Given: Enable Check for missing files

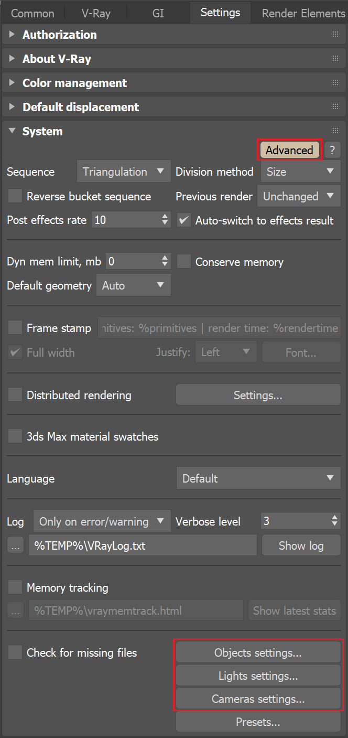Looking at the screenshot, I should tap(15, 653).
